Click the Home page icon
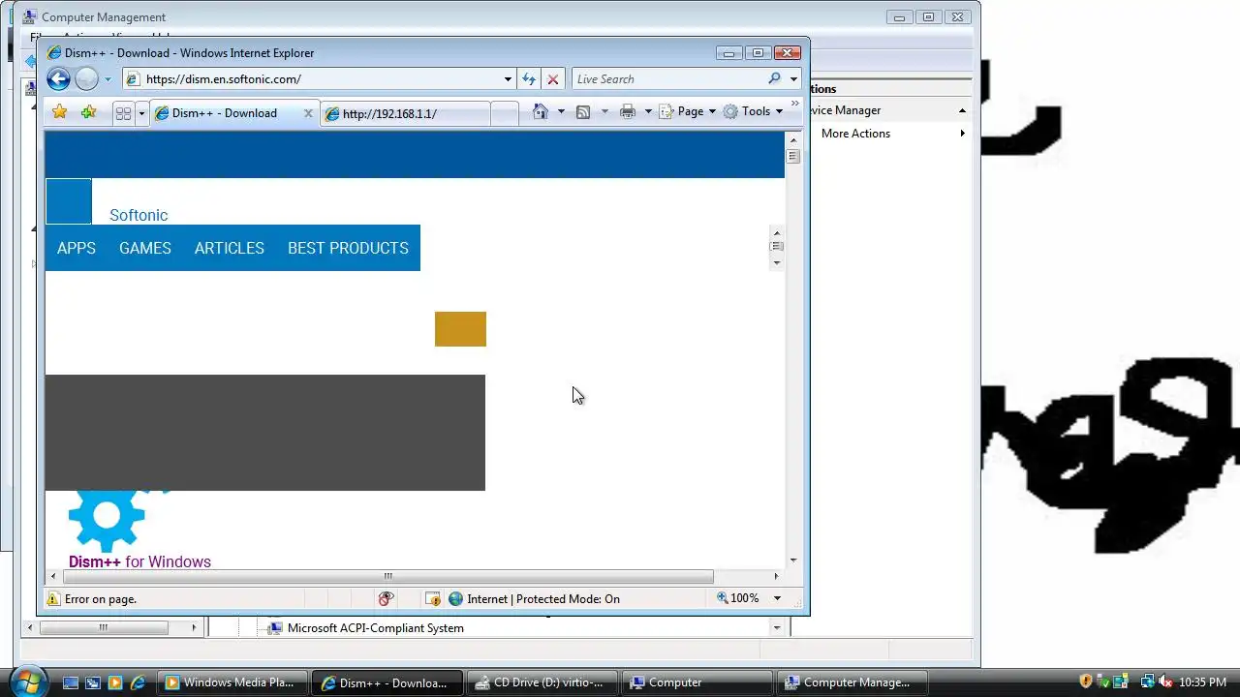Screen dimensions: 1240x697 pyautogui.click(x=541, y=111)
